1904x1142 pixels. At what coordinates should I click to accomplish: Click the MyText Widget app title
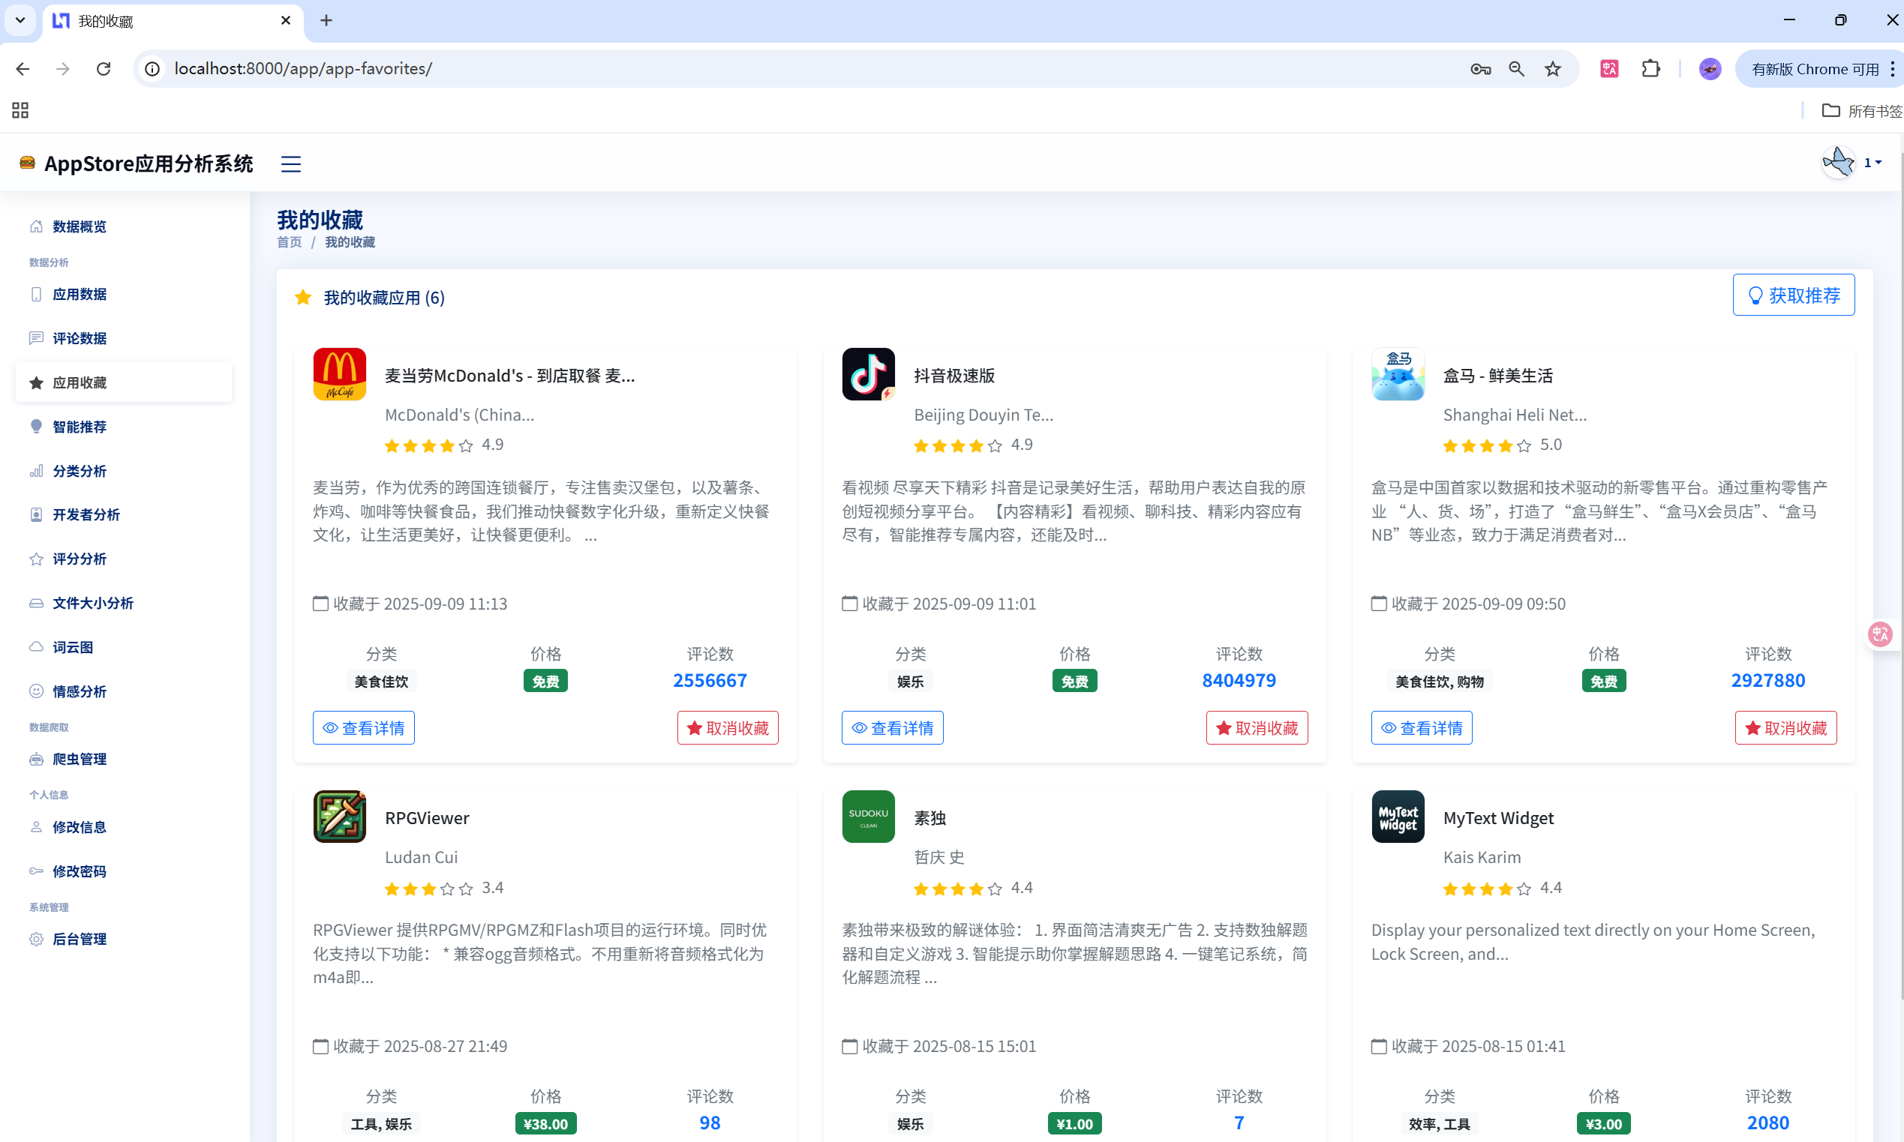coord(1498,818)
